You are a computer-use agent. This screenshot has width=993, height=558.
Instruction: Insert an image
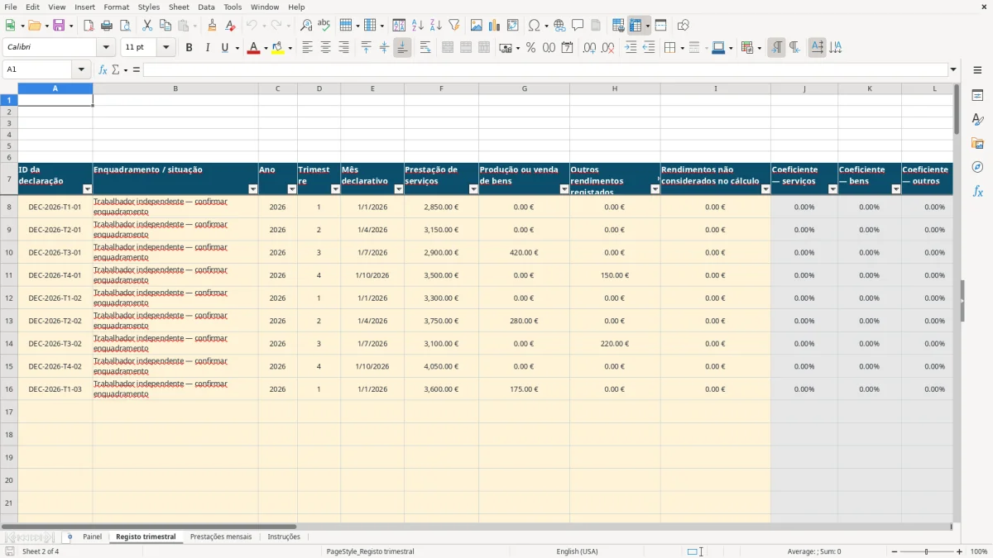click(477, 26)
